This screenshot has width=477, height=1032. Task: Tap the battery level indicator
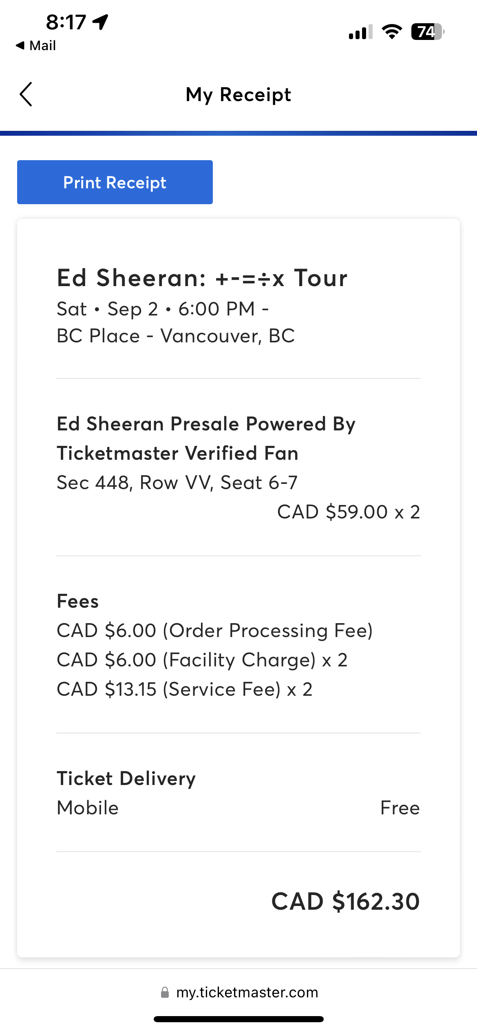coord(428,31)
